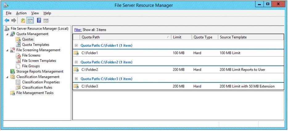Screen dimensions: 288x131
Task: Click the File Server Resource Manager (Local) root icon
Action: (7, 29)
